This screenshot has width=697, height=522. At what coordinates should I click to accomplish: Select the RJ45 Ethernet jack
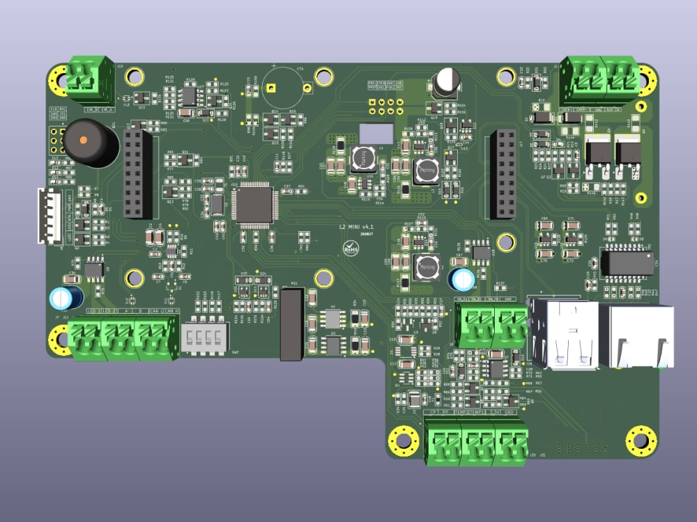[638, 336]
